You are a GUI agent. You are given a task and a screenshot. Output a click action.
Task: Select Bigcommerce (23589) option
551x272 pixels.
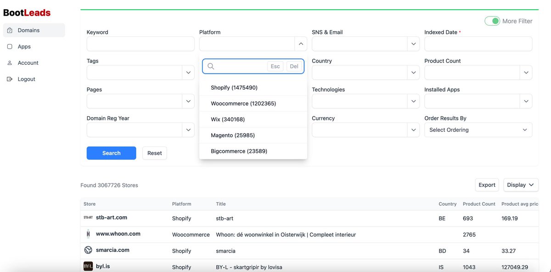253,151
